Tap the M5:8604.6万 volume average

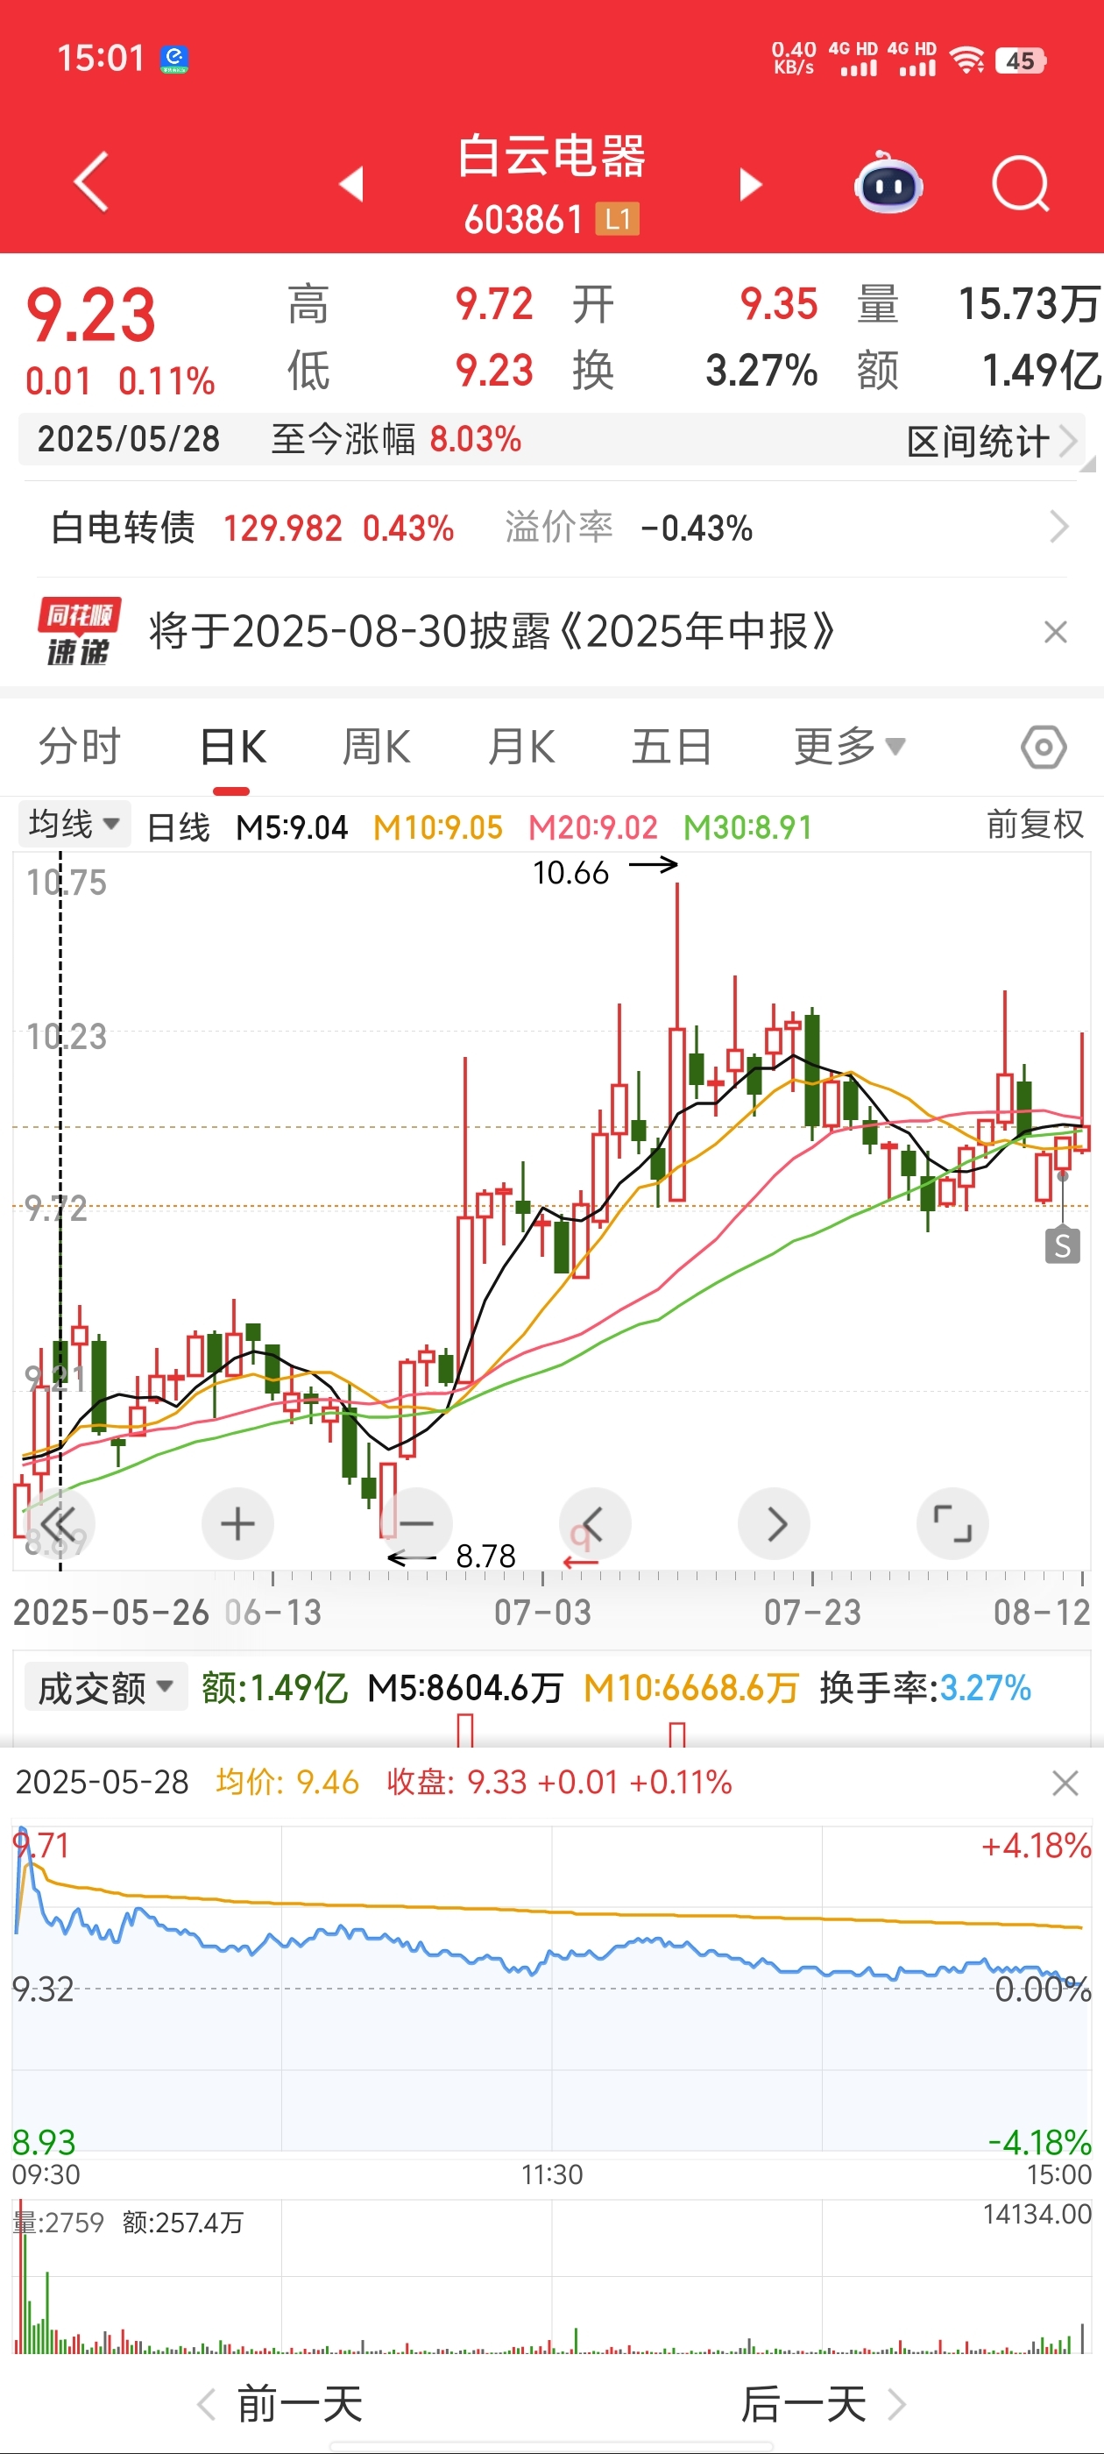(466, 1688)
